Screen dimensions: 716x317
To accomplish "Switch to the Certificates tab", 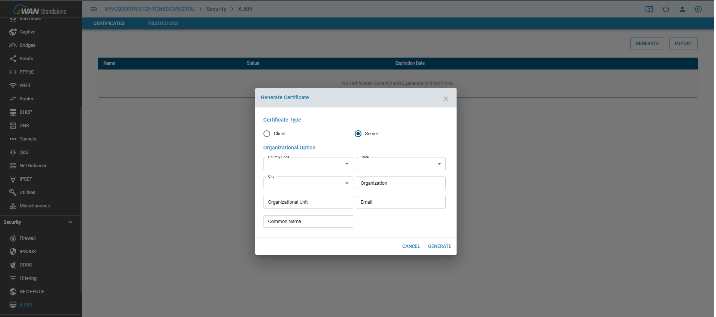I will click(x=109, y=23).
